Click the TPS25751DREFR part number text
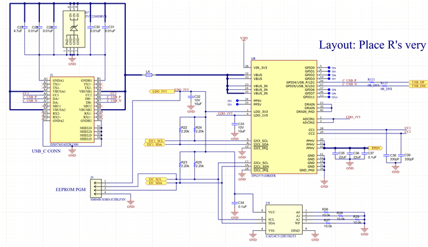This screenshot has height=247, width=428. [x=263, y=176]
